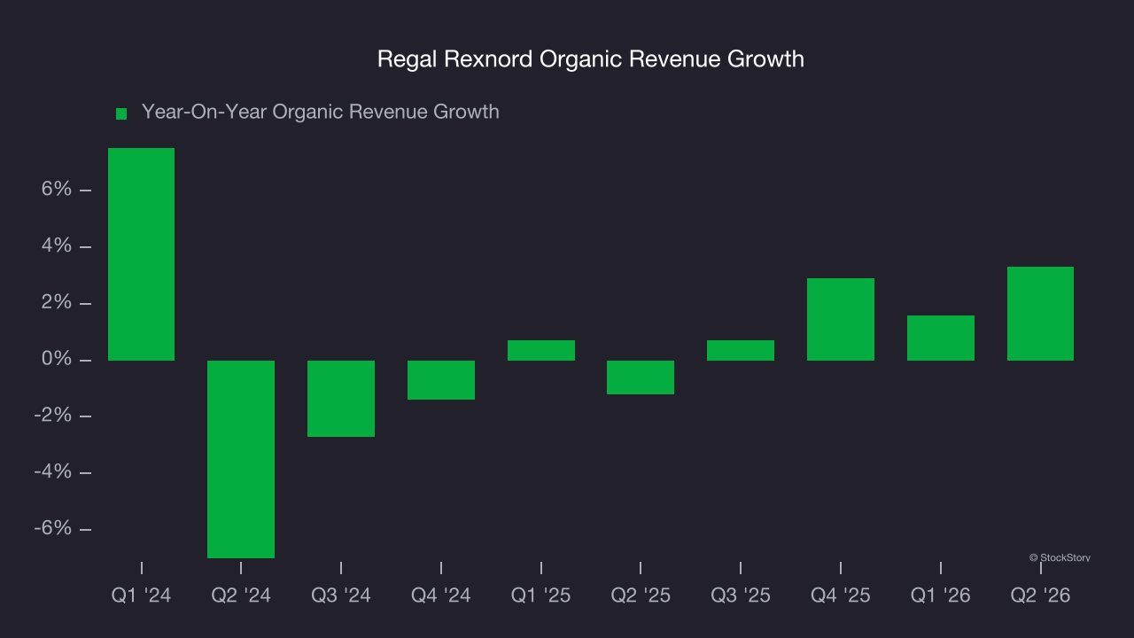Click the -6% y-axis label

(x=52, y=529)
